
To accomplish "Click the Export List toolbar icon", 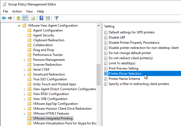I will pos(33,18).
